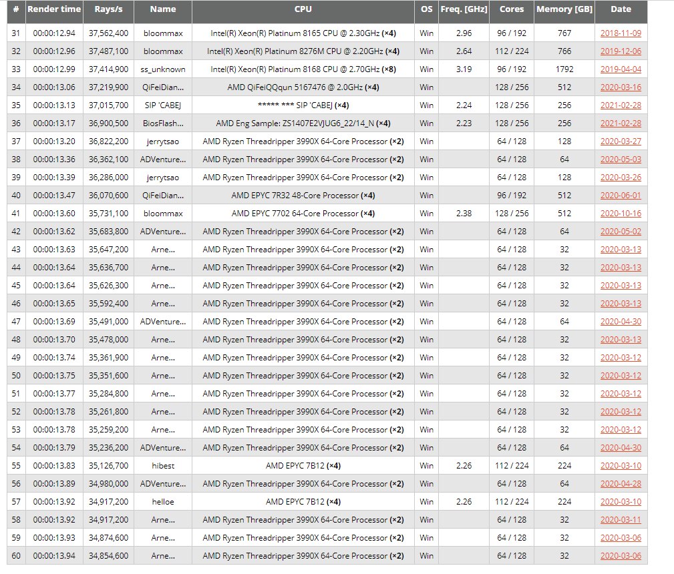Select AMD QiFeiQQqun 5167476 CPU cell
This screenshot has width=674, height=574.
303,87
